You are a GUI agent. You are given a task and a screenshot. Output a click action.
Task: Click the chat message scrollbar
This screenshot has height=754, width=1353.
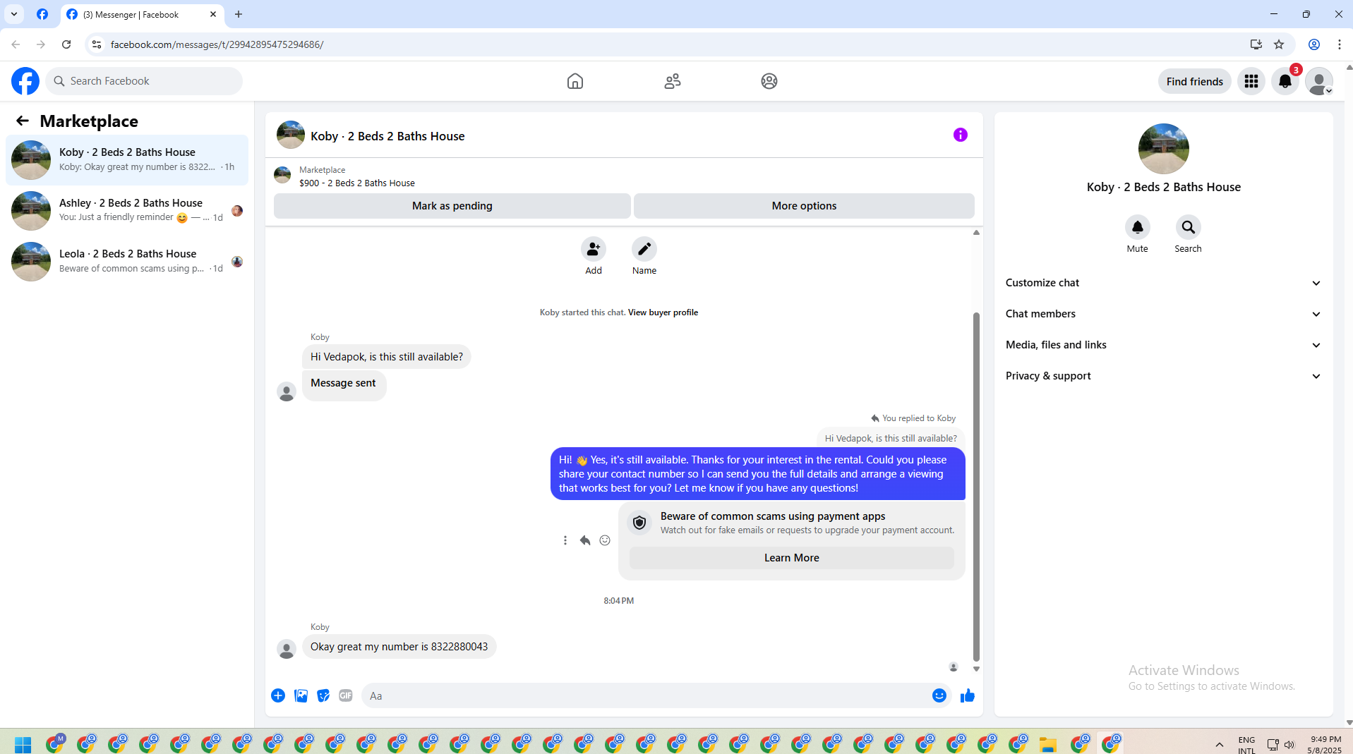976,487
